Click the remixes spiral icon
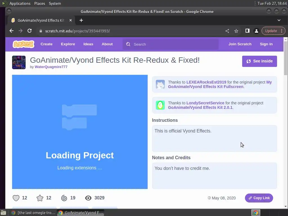Image resolution: width=288 pixels, height=216 pixels. 64,198
